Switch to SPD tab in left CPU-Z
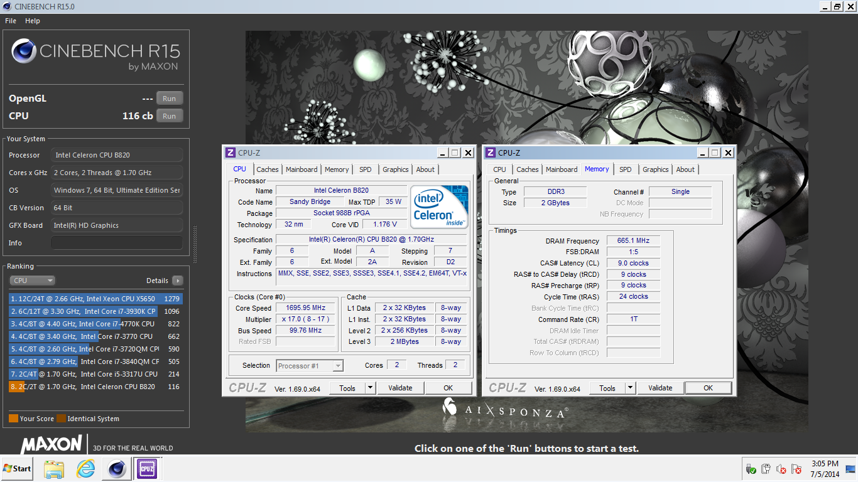This screenshot has height=482, width=858. [x=366, y=169]
